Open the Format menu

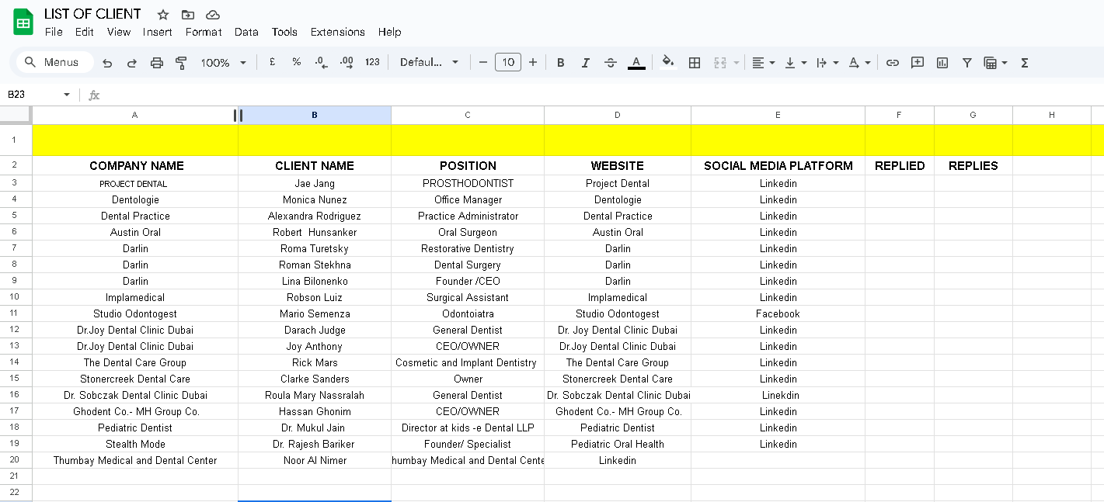pyautogui.click(x=204, y=32)
